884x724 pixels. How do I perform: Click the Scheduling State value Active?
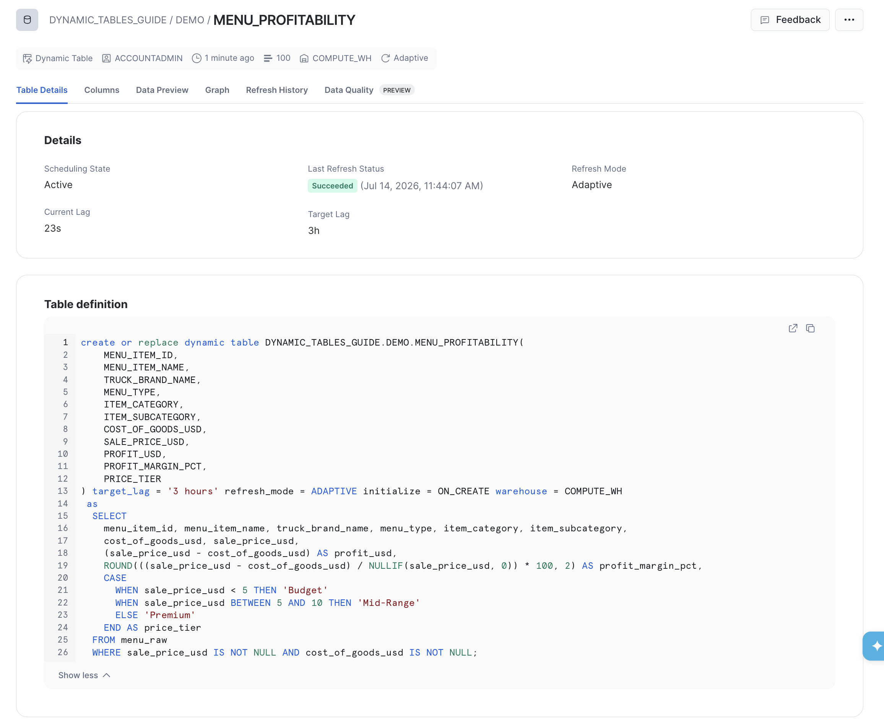point(58,185)
